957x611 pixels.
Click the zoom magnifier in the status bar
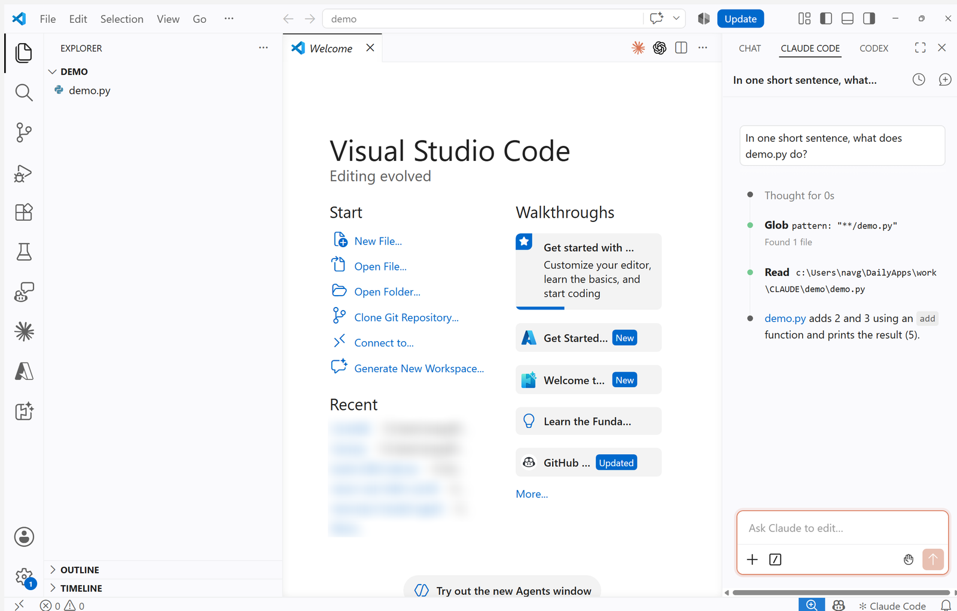tap(812, 605)
